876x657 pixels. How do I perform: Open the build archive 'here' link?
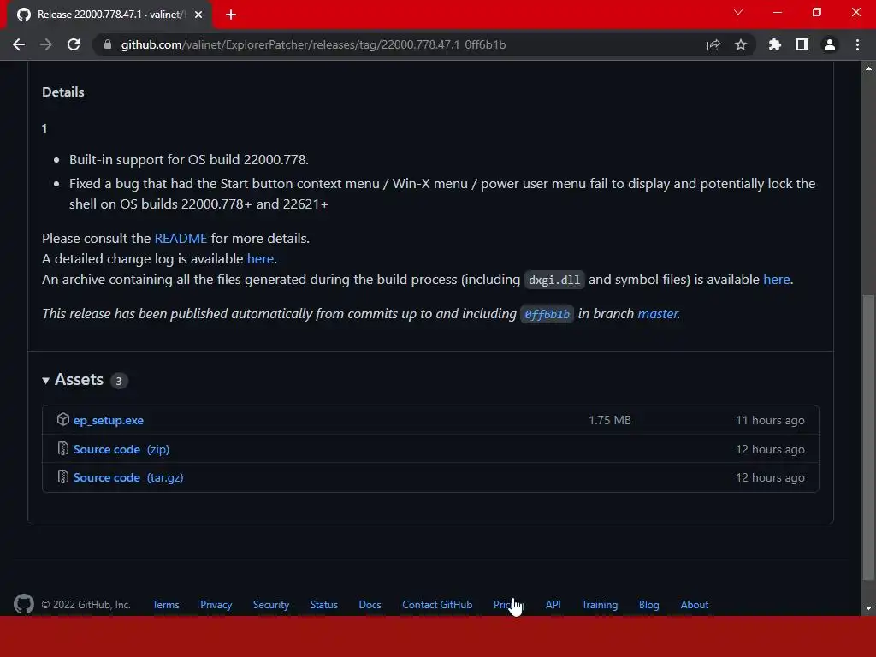(777, 280)
